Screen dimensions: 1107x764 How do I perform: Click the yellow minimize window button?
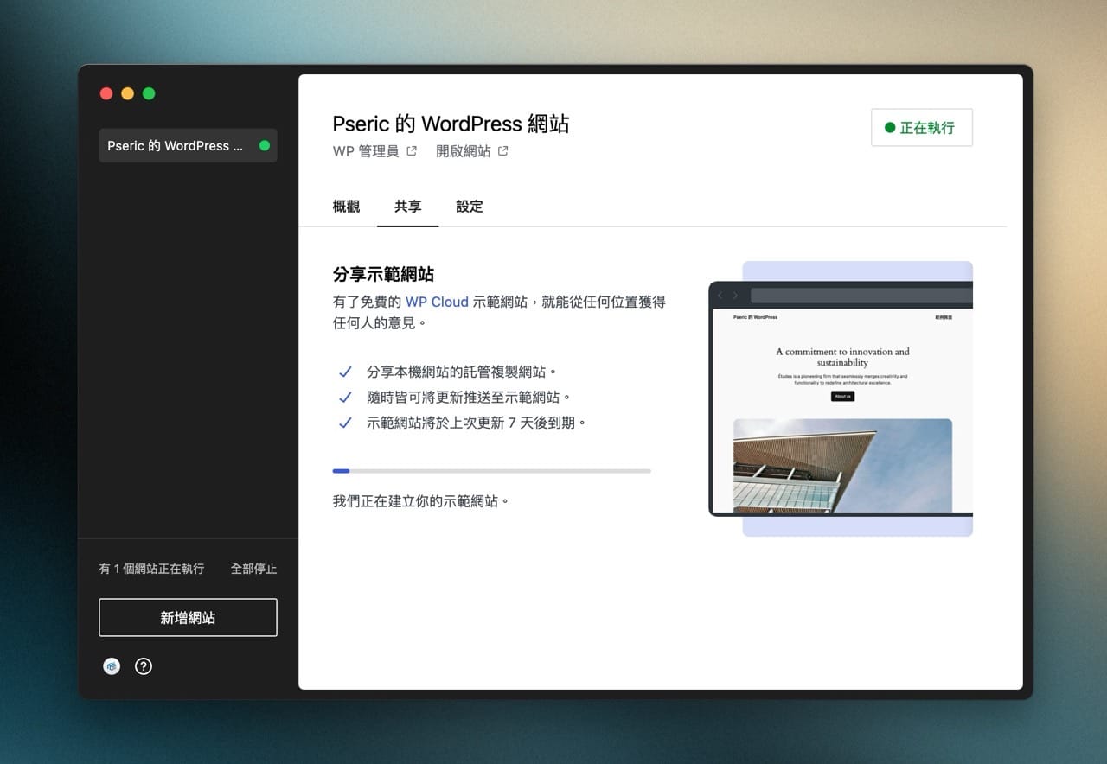(x=128, y=93)
